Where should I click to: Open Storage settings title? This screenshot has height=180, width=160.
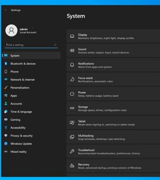click(x=83, y=107)
